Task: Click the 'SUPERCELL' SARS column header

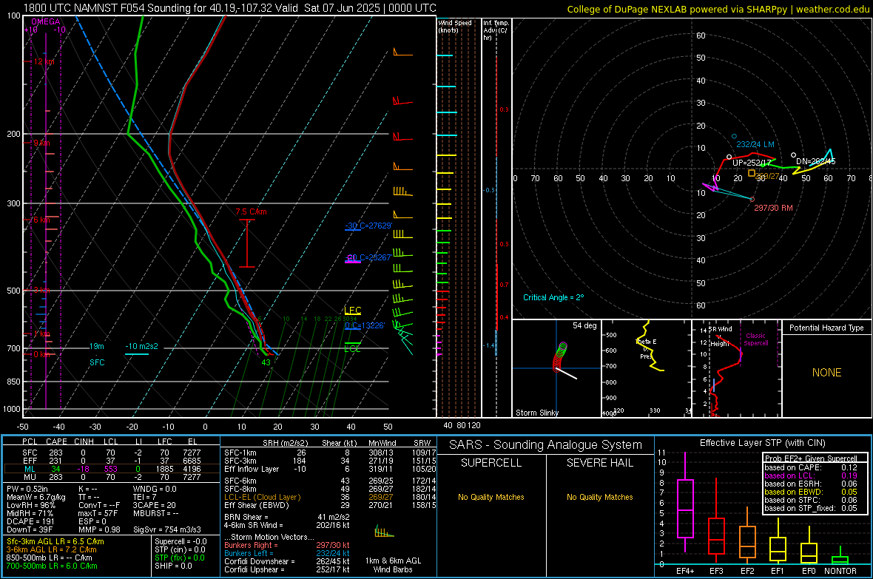Action: (x=491, y=463)
